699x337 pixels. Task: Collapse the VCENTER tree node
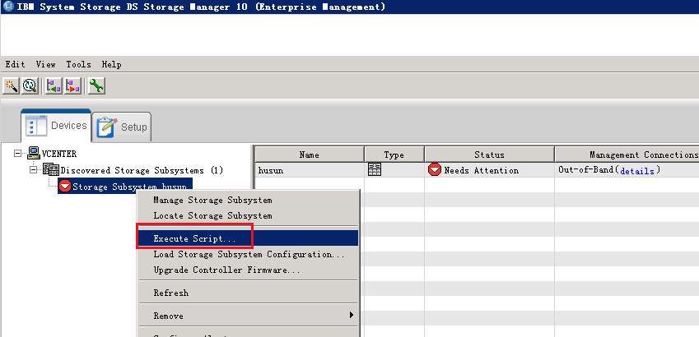(17, 153)
